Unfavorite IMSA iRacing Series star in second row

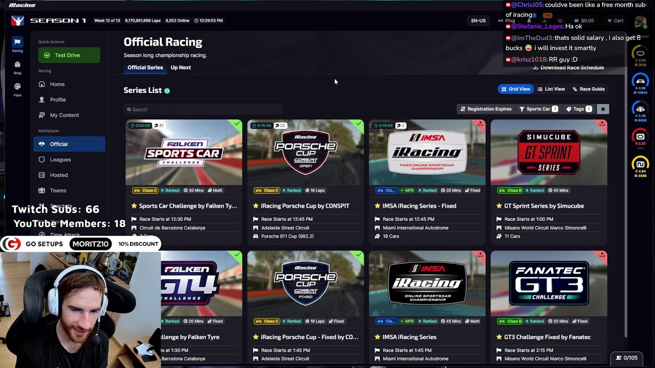tap(378, 337)
